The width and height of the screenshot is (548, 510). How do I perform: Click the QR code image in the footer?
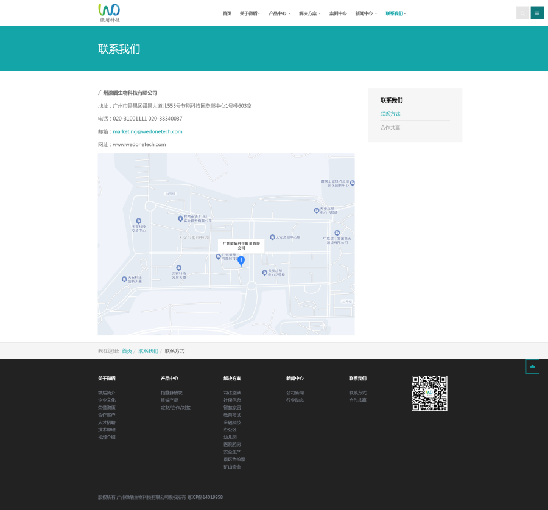click(429, 393)
